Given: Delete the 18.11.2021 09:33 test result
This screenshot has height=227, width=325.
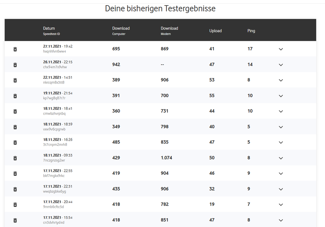Looking at the screenshot, I should coord(15,158).
